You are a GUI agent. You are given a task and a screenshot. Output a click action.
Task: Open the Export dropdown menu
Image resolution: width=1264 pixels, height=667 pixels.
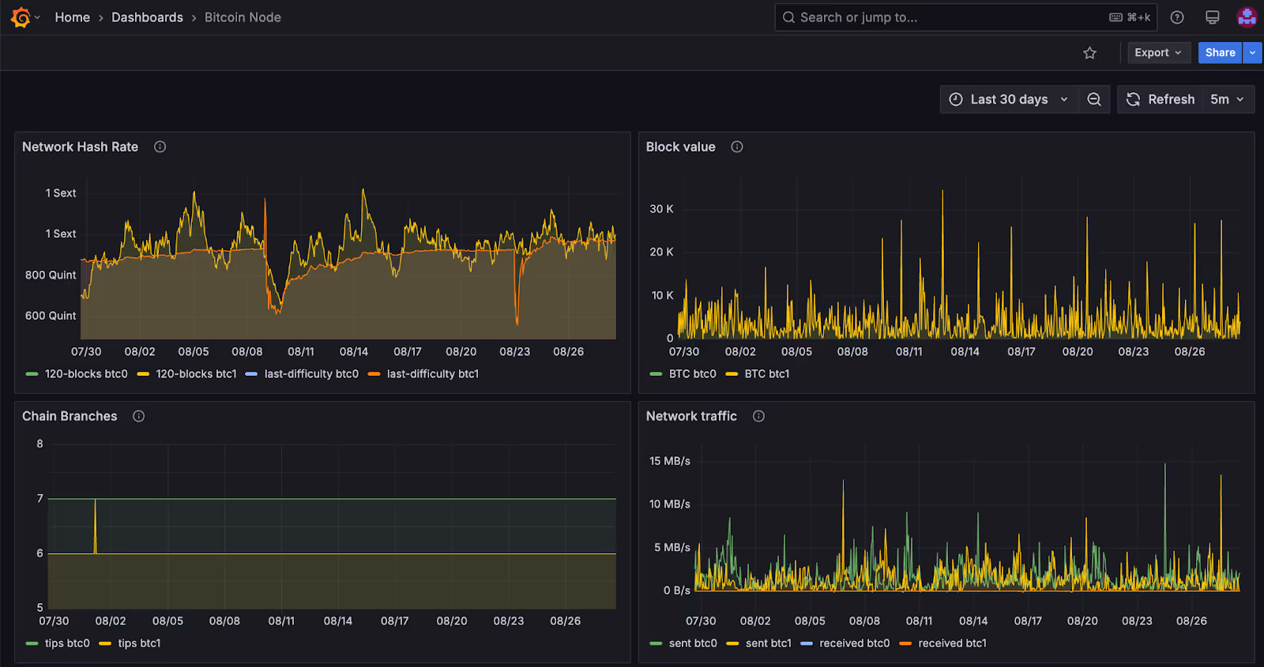1158,53
